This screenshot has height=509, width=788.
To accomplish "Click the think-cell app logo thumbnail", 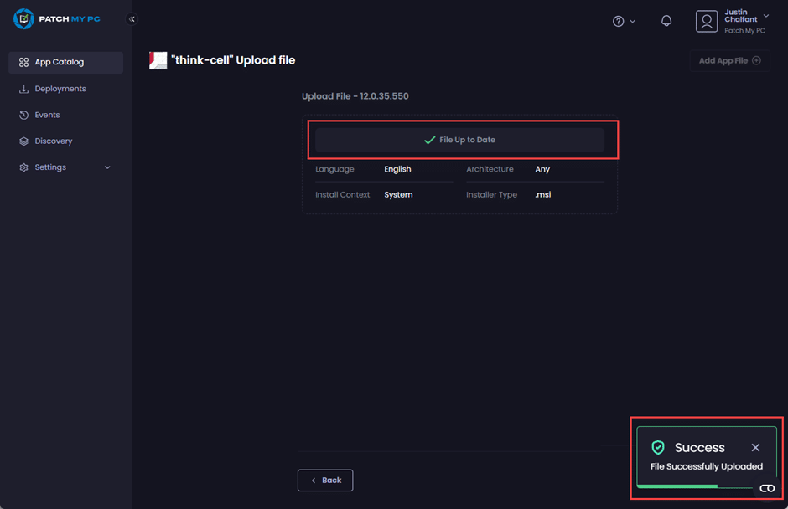I will [x=158, y=60].
